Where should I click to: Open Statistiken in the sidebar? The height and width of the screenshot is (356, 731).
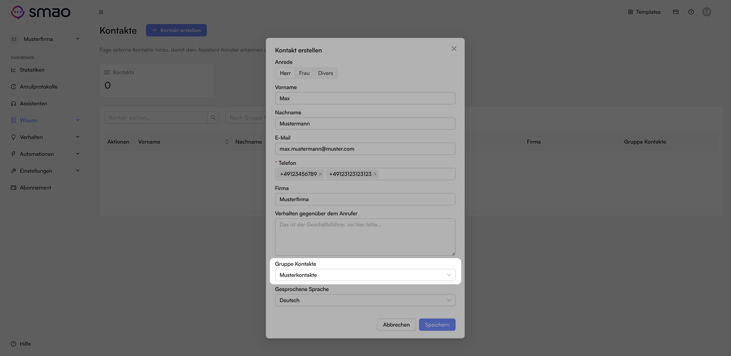point(32,70)
